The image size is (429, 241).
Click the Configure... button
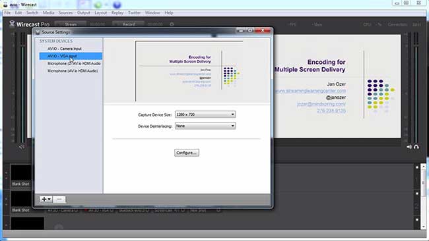[187, 153]
